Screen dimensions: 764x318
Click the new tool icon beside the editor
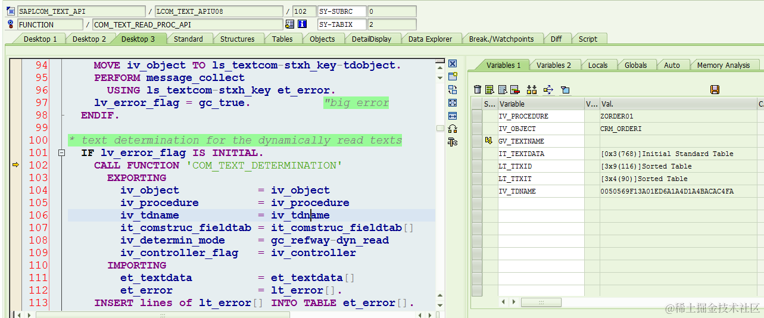pyautogui.click(x=453, y=76)
